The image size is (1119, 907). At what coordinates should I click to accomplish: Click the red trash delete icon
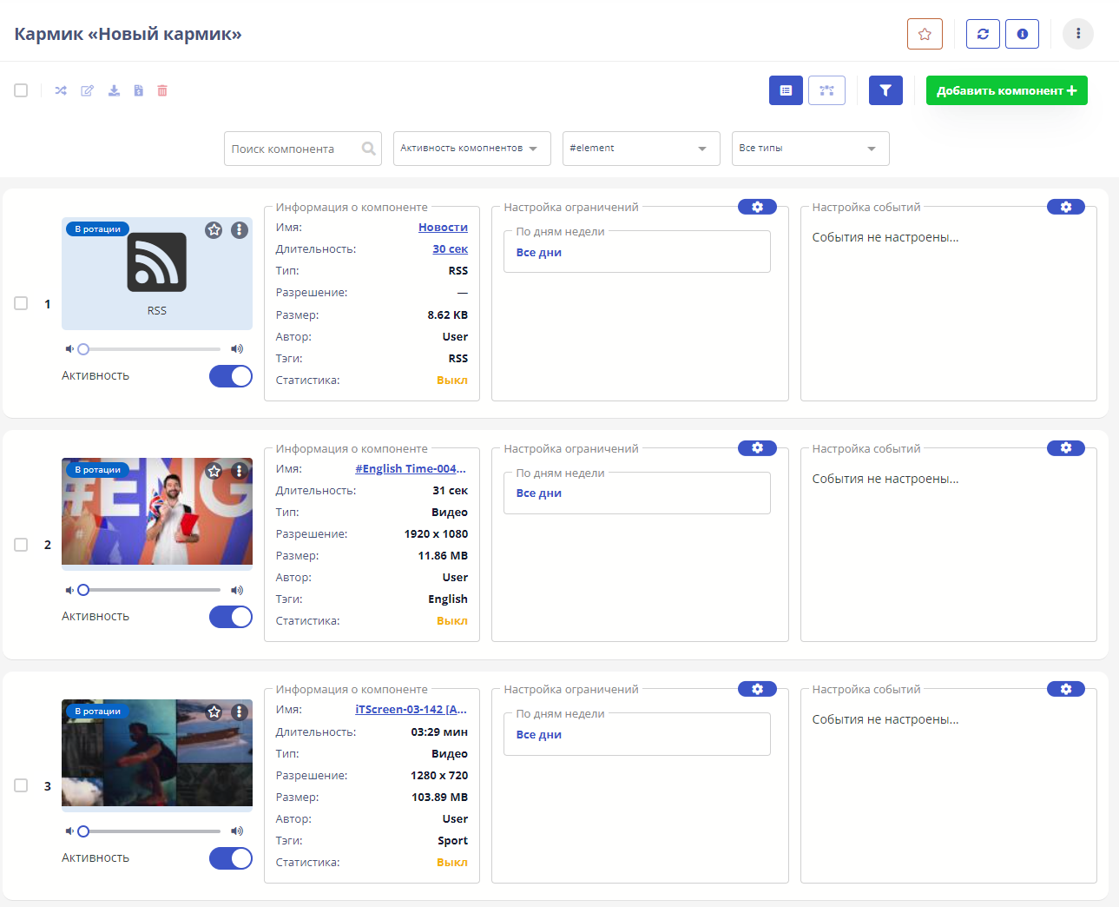pos(162,90)
